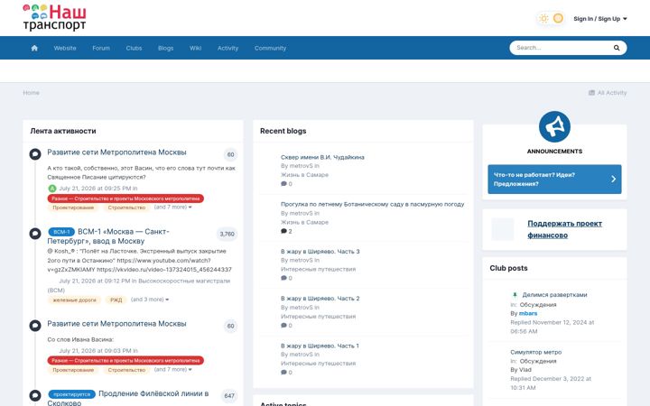650x406 pixels.
Task: Open the Wiki menu item
Action: pos(195,48)
